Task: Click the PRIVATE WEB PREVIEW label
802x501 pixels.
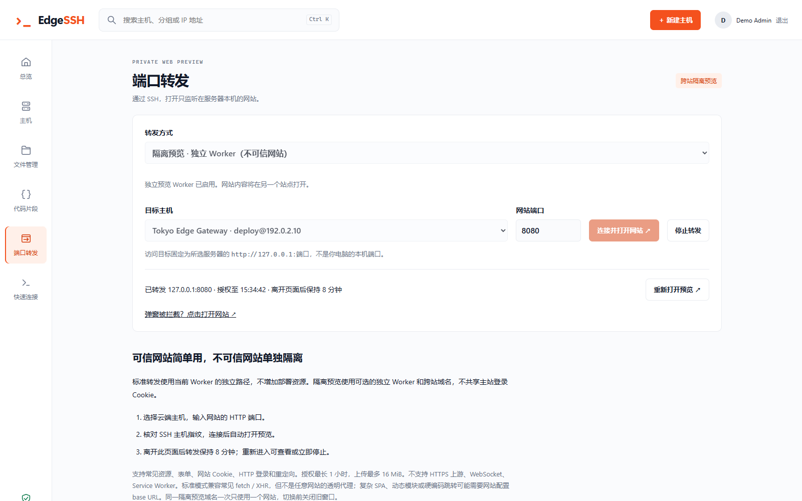Action: tap(167, 62)
